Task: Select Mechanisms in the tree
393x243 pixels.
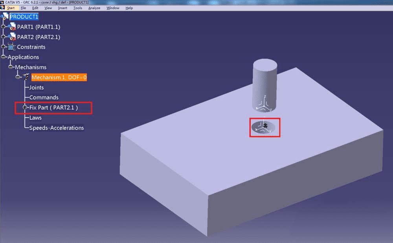Action: click(x=31, y=67)
